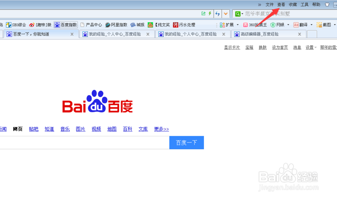The image size is (337, 199).
Task: Click the 百度一下 search button
Action: 187,143
